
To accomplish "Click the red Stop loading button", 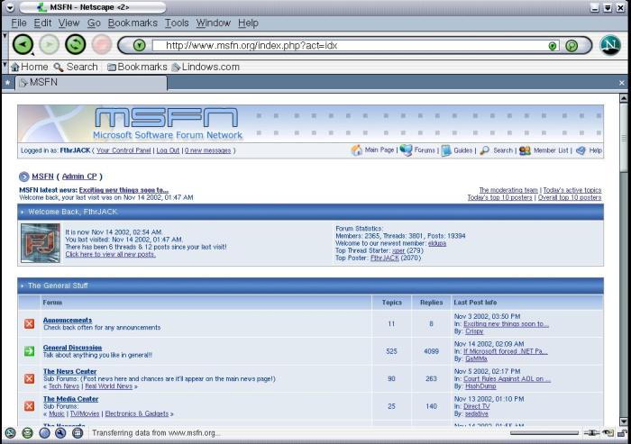I will 101,45.
